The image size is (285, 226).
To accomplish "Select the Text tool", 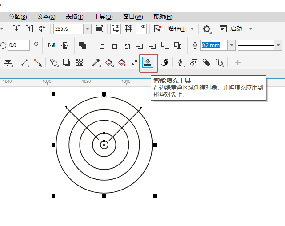I will pyautogui.click(x=8, y=63).
